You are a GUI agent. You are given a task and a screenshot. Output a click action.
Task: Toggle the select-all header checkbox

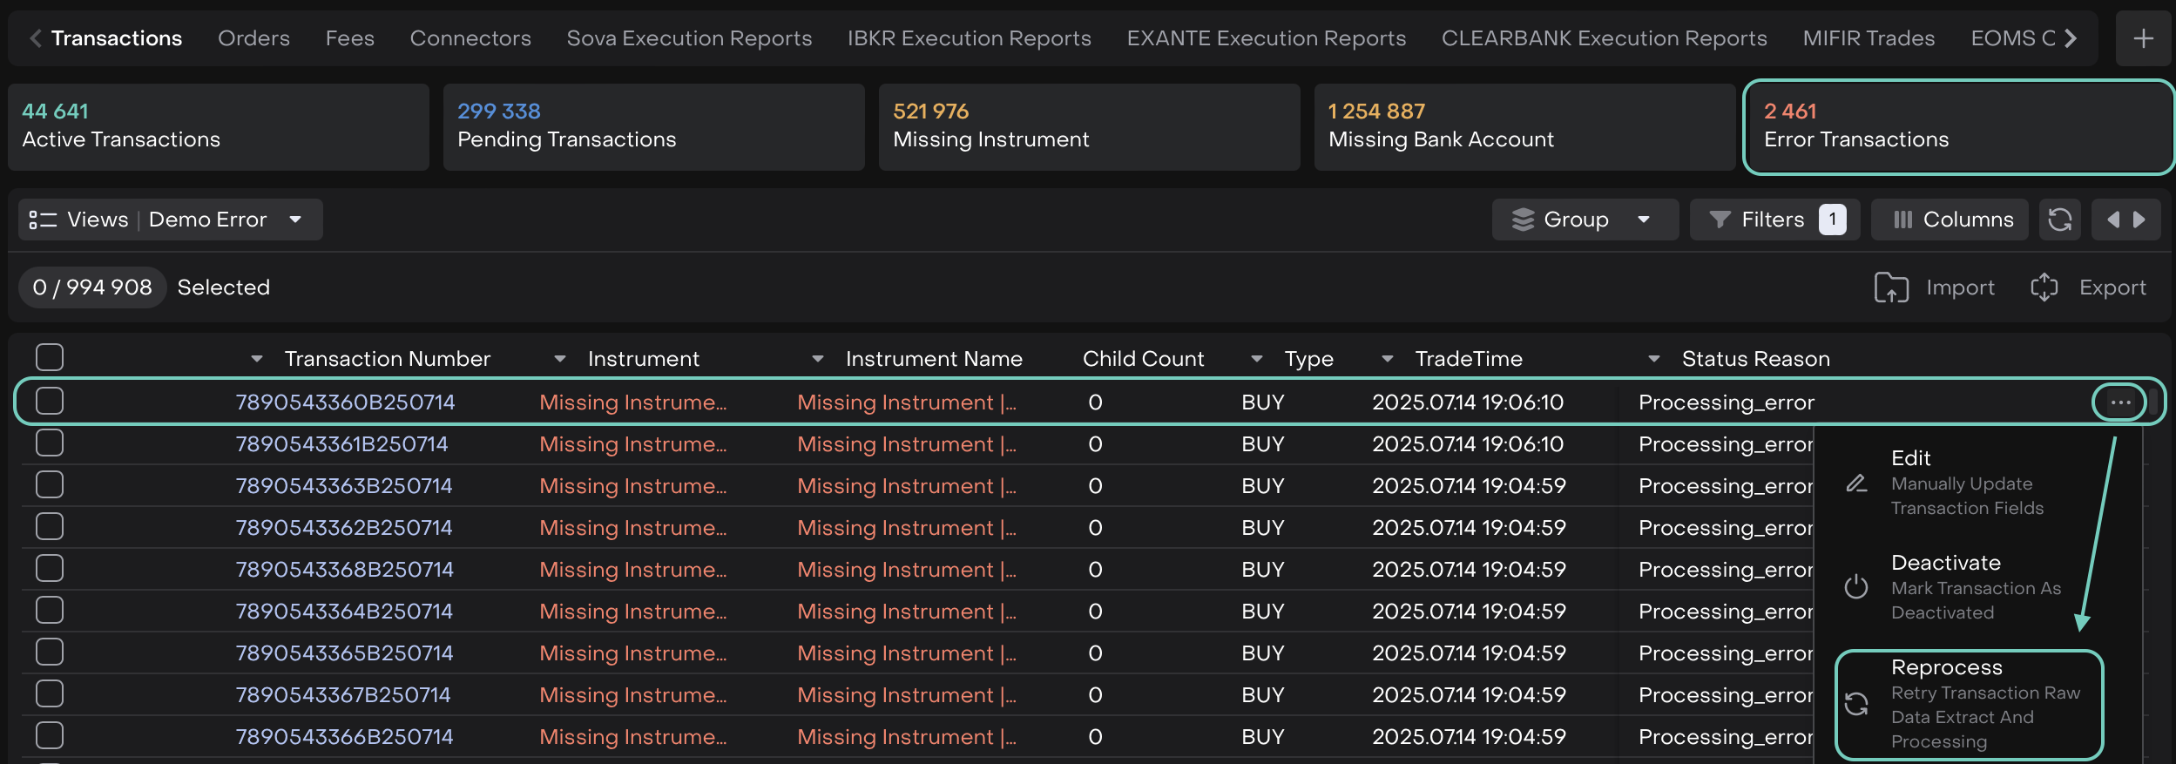50,358
